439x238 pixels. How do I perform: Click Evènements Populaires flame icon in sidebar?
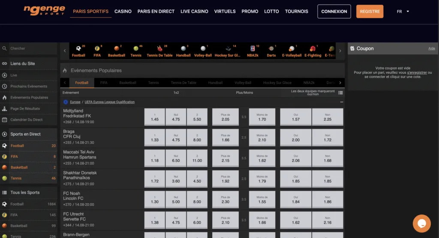pyautogui.click(x=4, y=97)
